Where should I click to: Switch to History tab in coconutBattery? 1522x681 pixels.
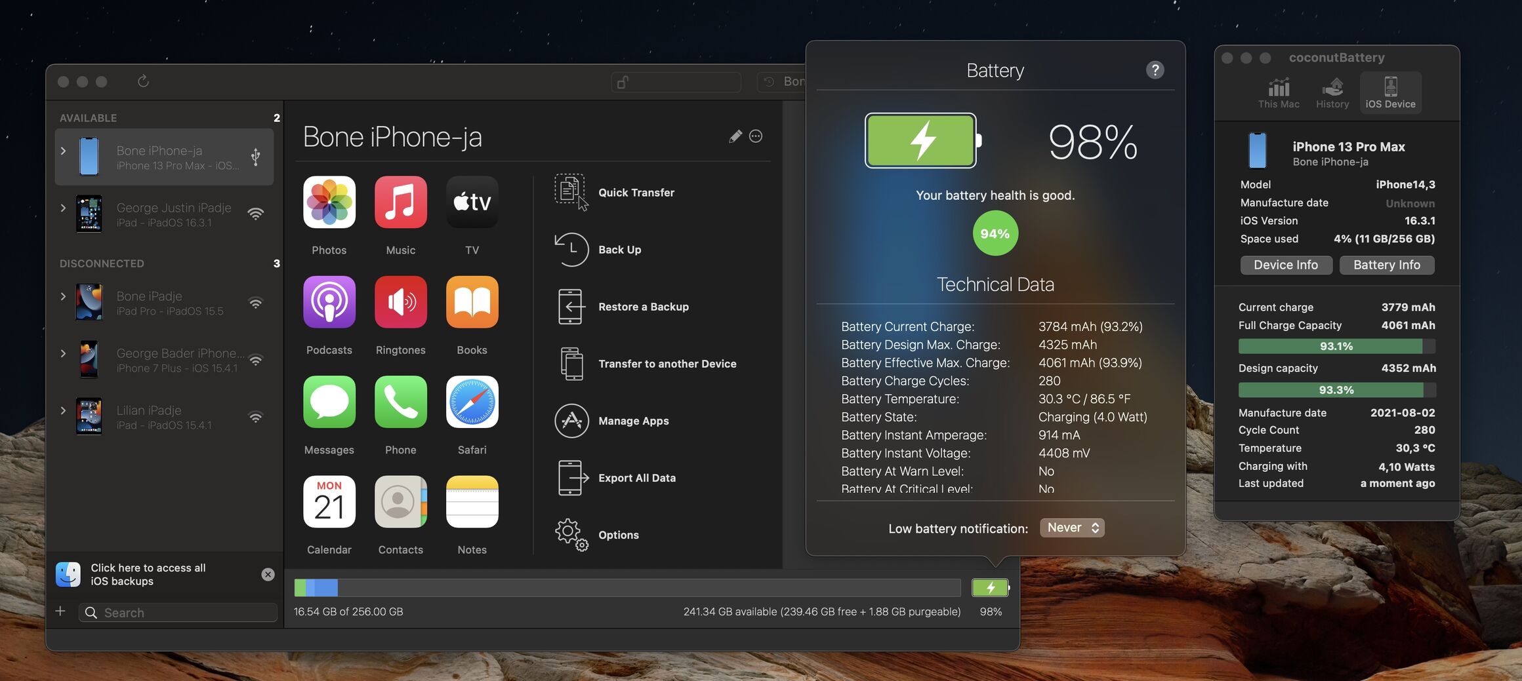coord(1332,93)
